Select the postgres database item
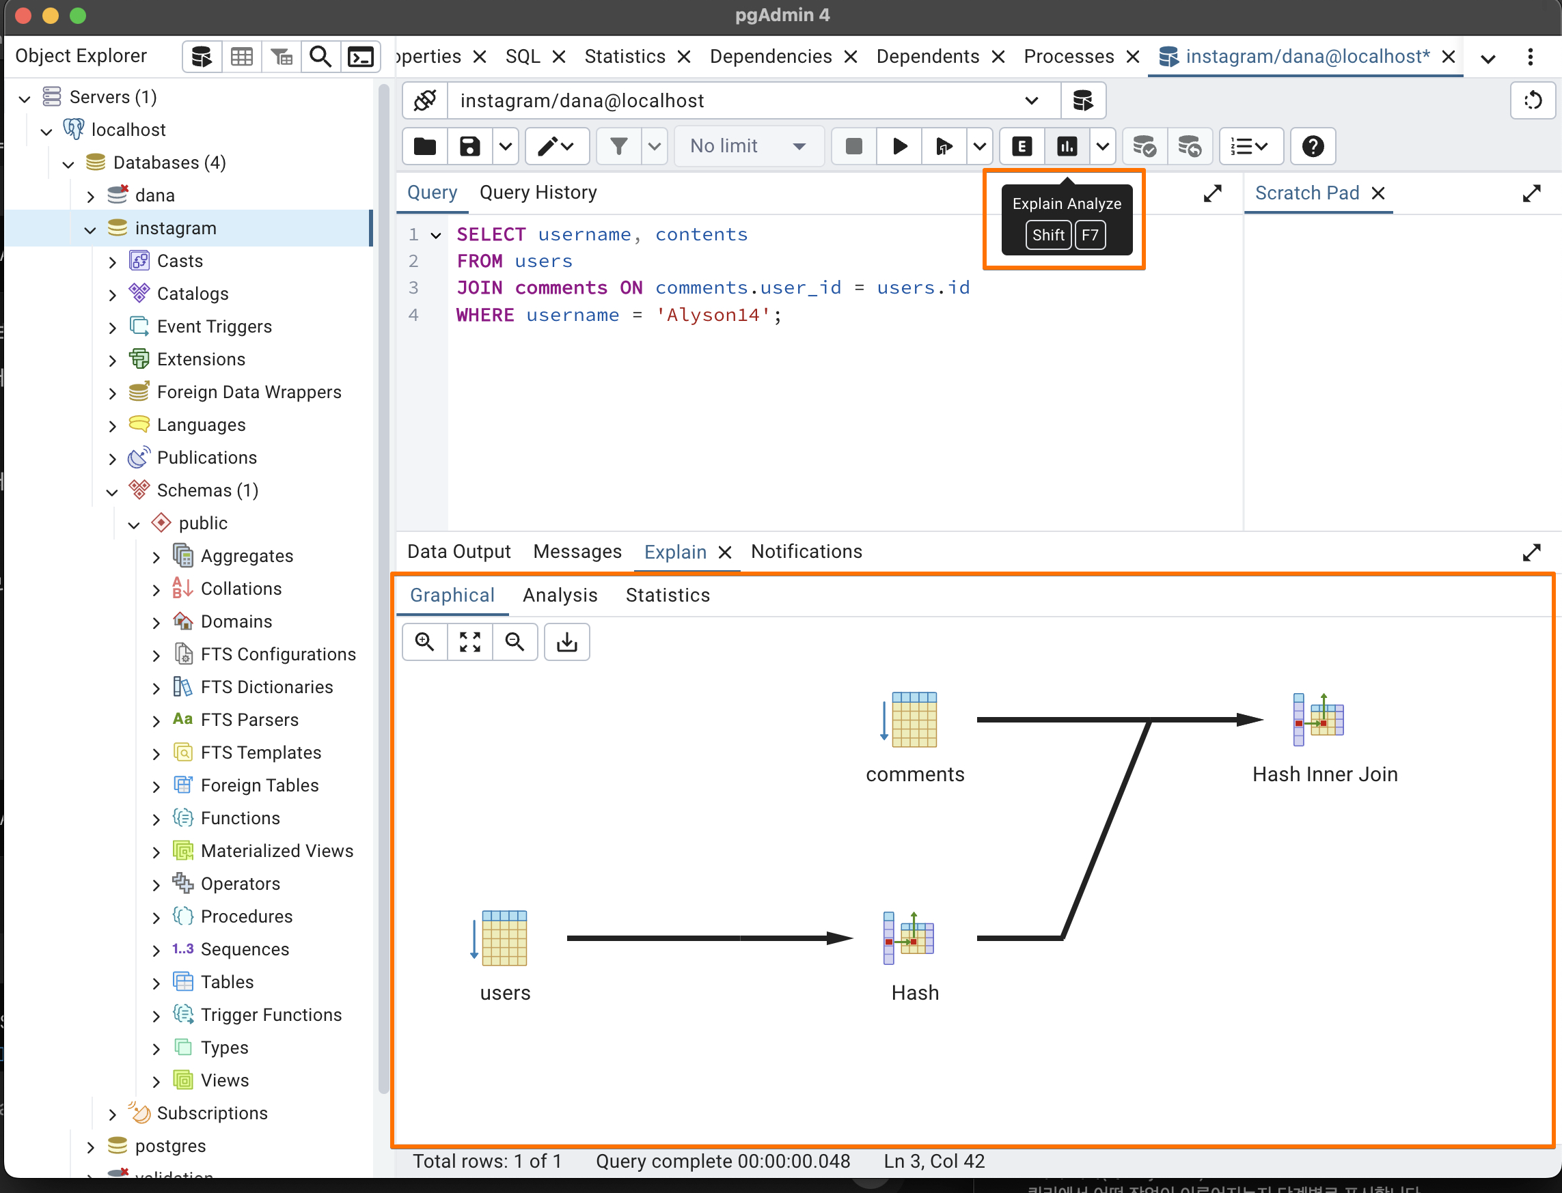The width and height of the screenshot is (1562, 1193). pyautogui.click(x=170, y=1146)
